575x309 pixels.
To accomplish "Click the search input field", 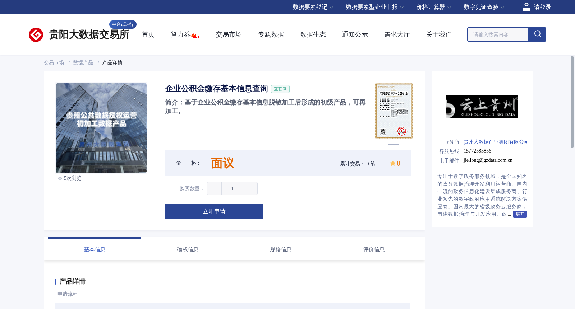I will pos(498,34).
